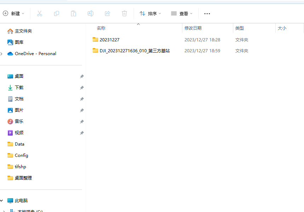304x212 pixels.
Task: Open the Config folder in sidebar
Action: [x=18, y=155]
